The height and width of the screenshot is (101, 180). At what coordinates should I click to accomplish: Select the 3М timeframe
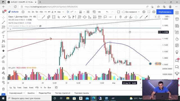[33, 12]
